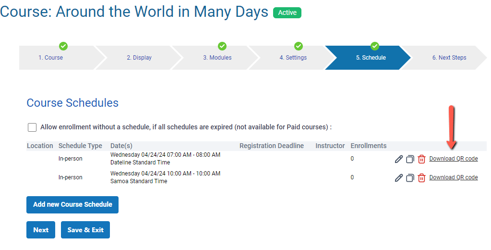Download QR code for Samoa schedule
This screenshot has width=491, height=250.
tap(454, 177)
